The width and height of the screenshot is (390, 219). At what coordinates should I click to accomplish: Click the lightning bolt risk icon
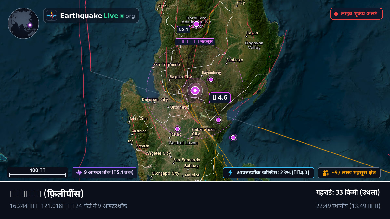click(x=230, y=173)
